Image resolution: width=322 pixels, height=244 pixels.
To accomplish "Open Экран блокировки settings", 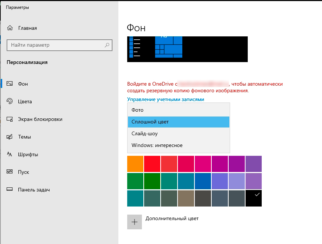I will (x=40, y=119).
